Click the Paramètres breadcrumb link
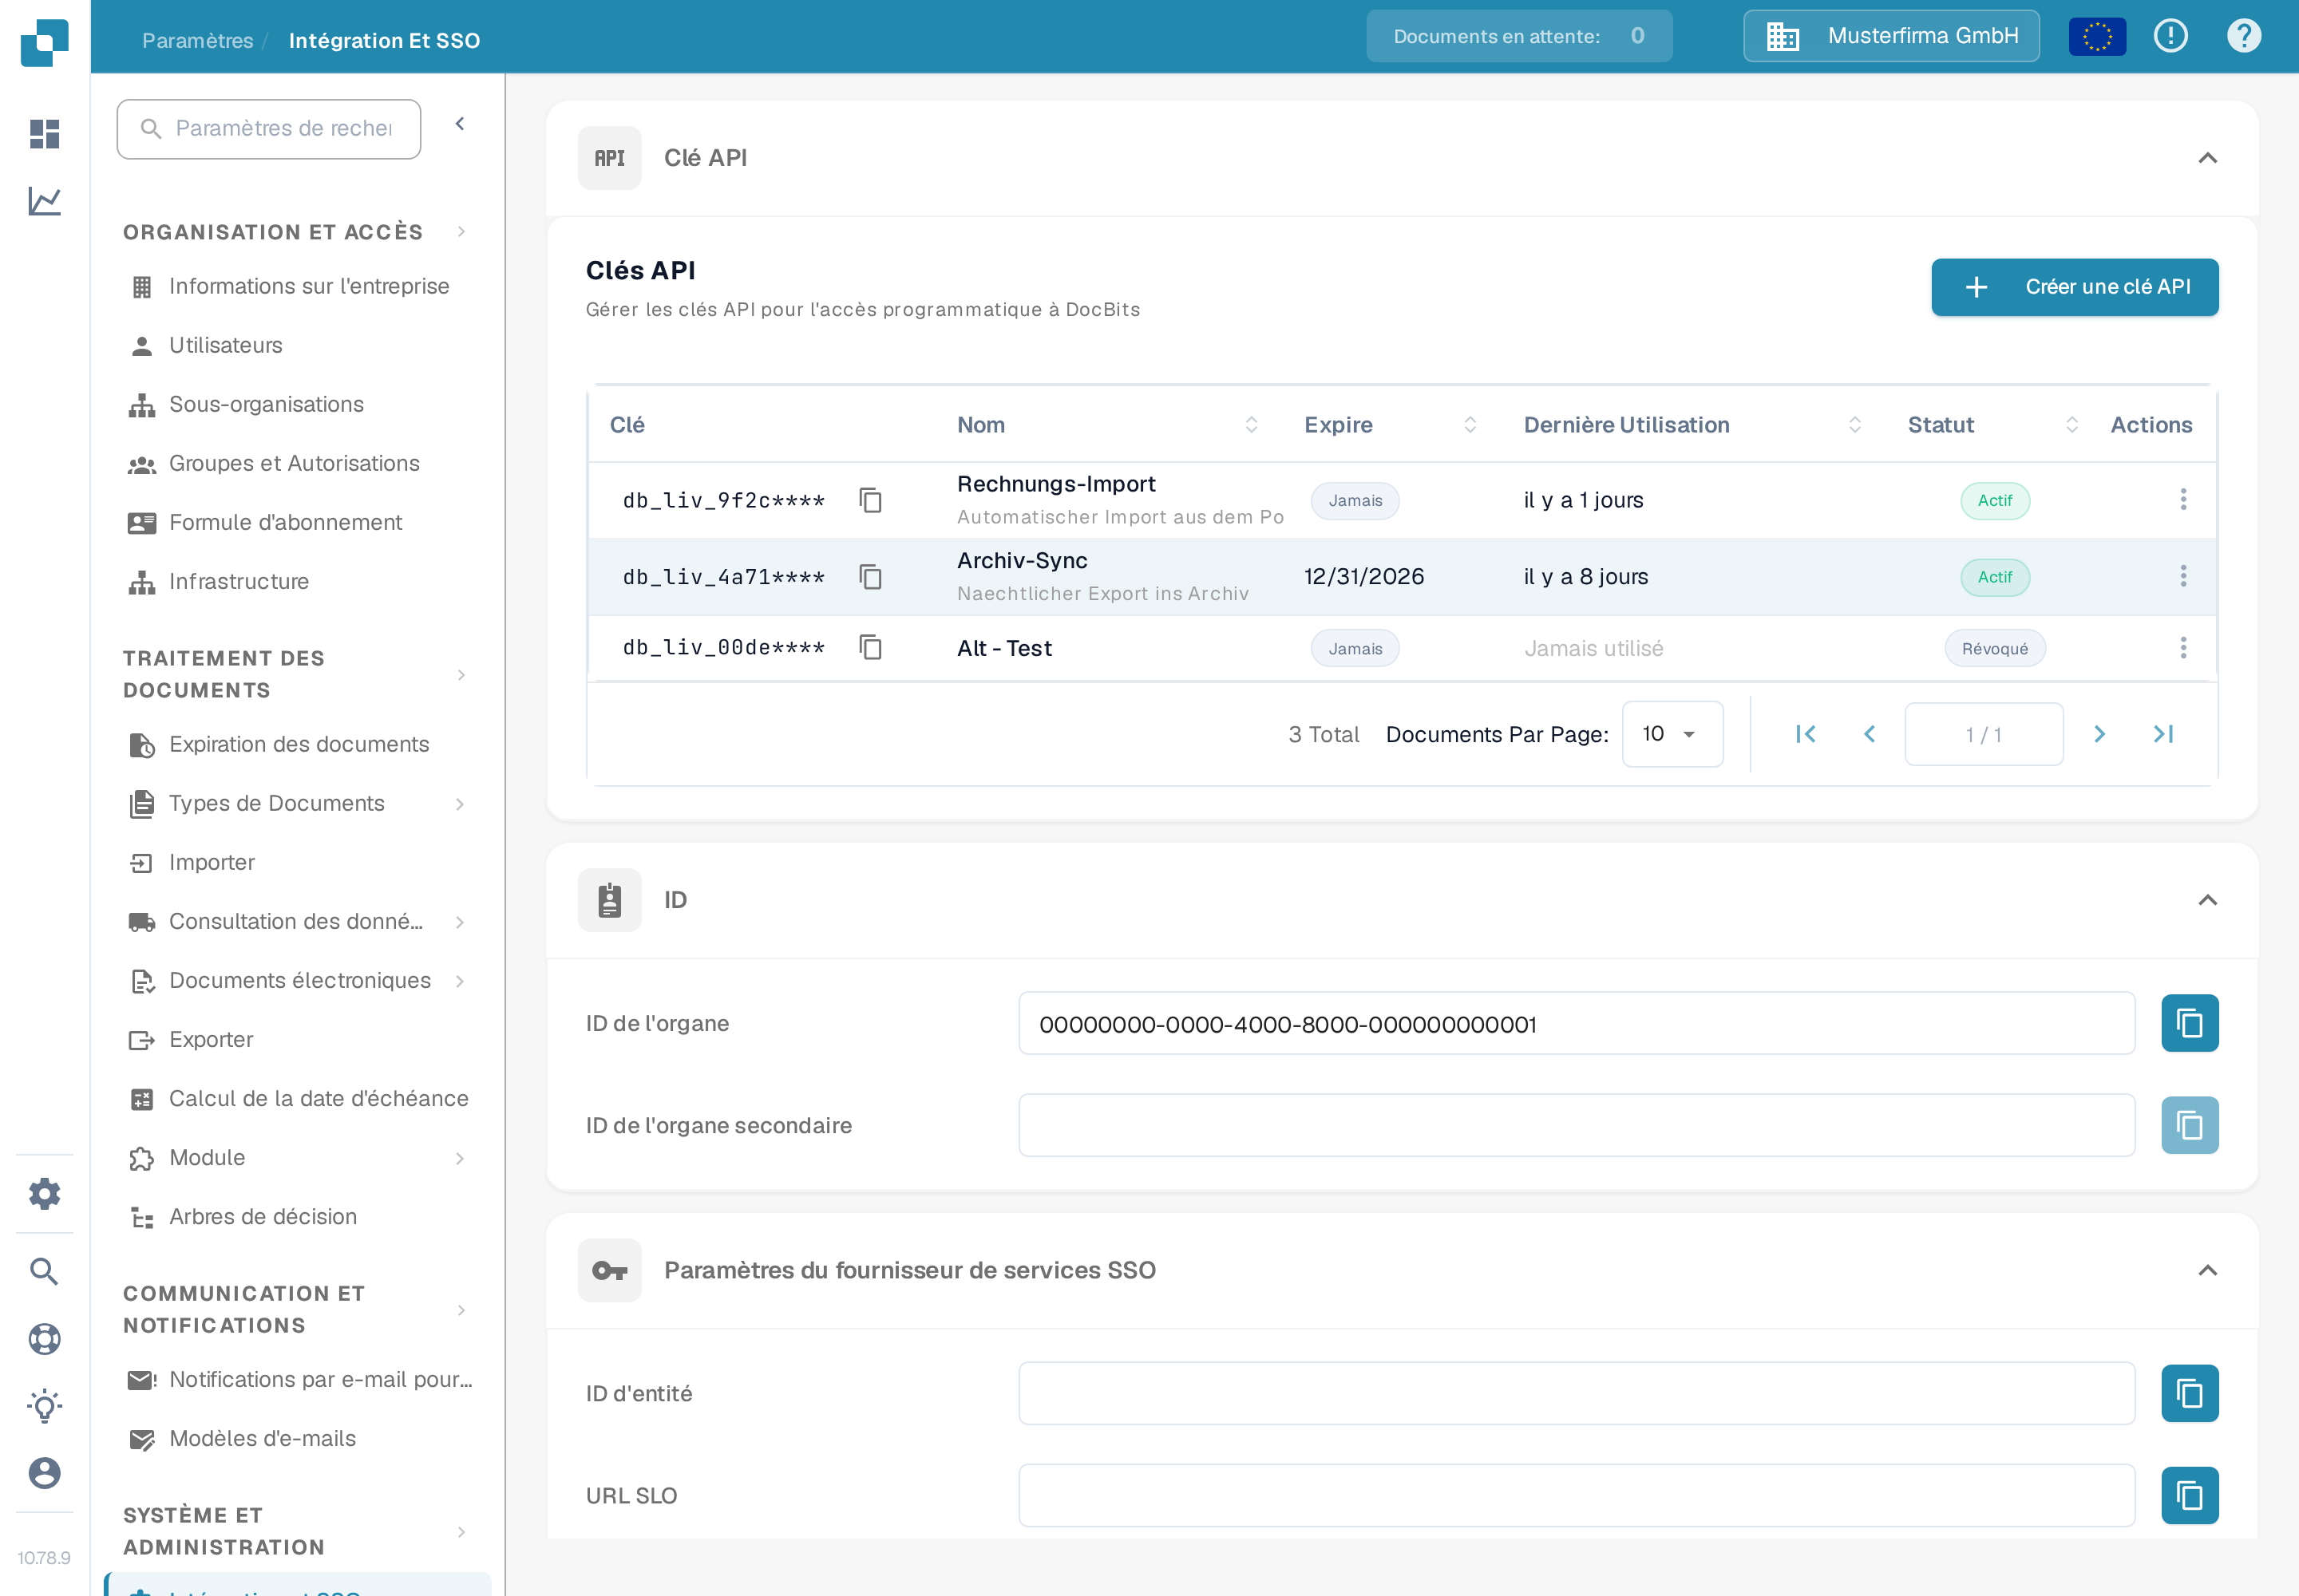 pyautogui.click(x=197, y=41)
